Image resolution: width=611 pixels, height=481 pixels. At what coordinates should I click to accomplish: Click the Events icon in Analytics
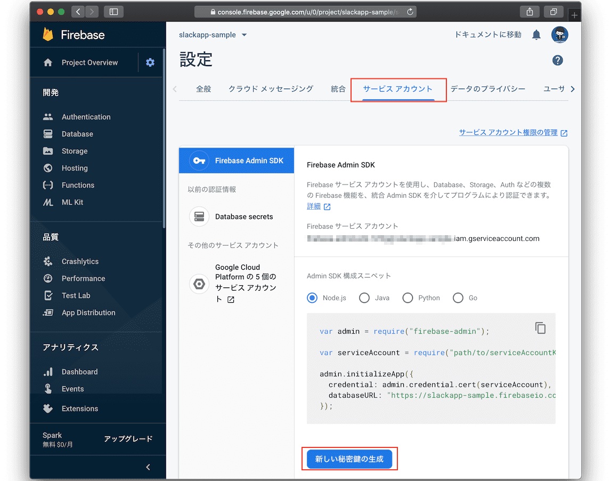48,389
